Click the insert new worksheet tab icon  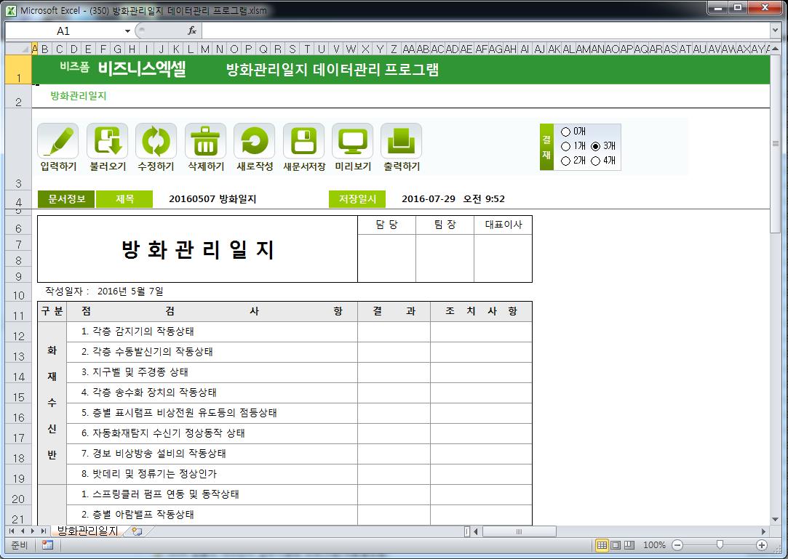[x=137, y=531]
